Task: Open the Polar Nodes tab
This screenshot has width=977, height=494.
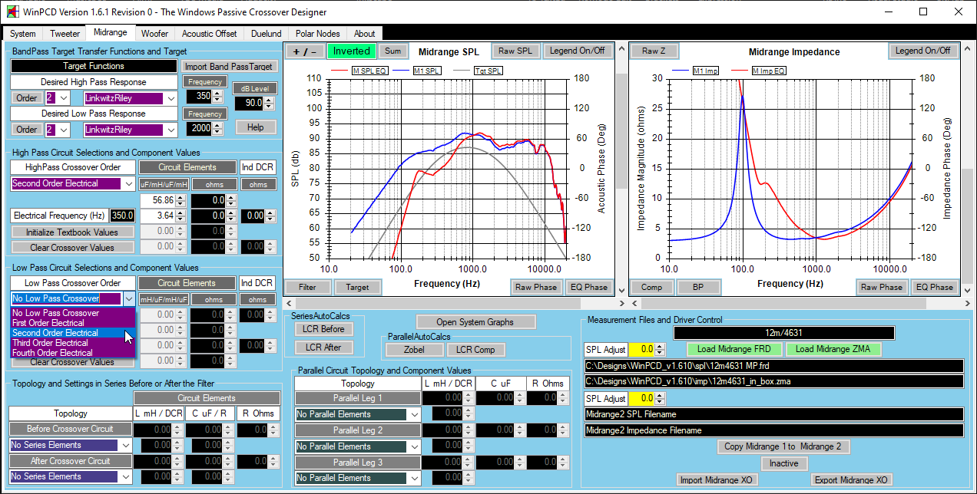Action: 317,34
